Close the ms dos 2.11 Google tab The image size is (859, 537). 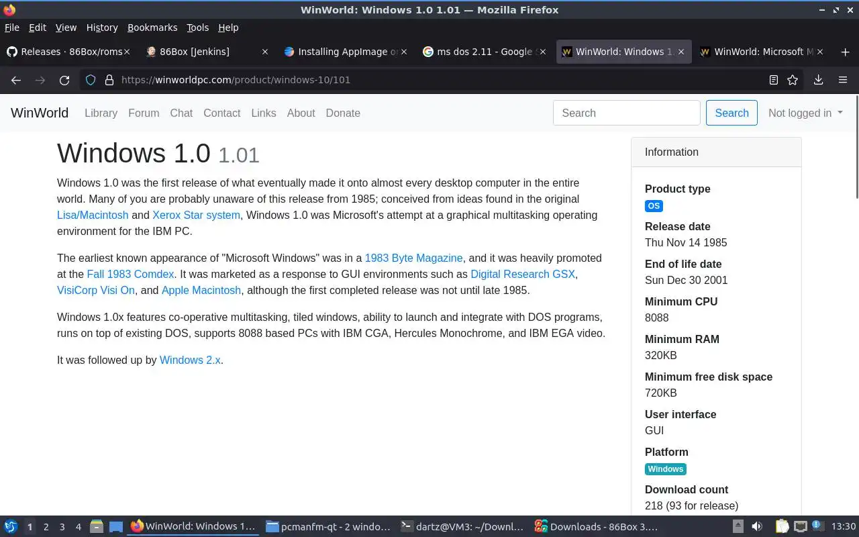[x=542, y=52]
